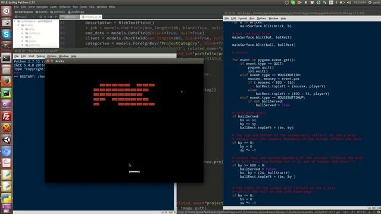This screenshot has height=214, width=381.
Task: Open the Ubuntu Dash launcher icon
Action: pos(7,11)
